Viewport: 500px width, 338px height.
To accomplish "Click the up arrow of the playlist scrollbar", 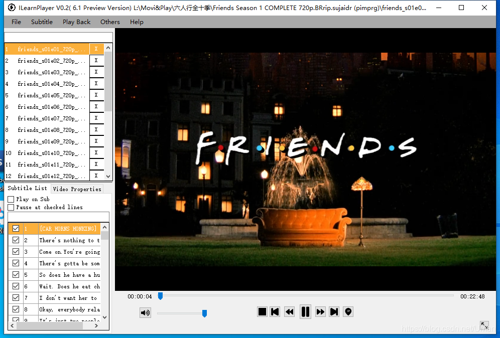I will click(x=108, y=48).
